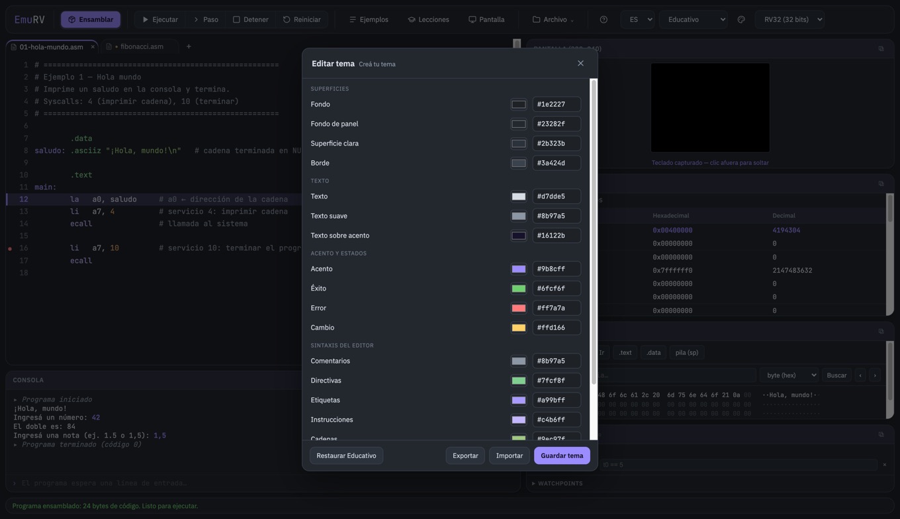
Task: Open the Educativo theme dropdown
Action: [x=693, y=20]
